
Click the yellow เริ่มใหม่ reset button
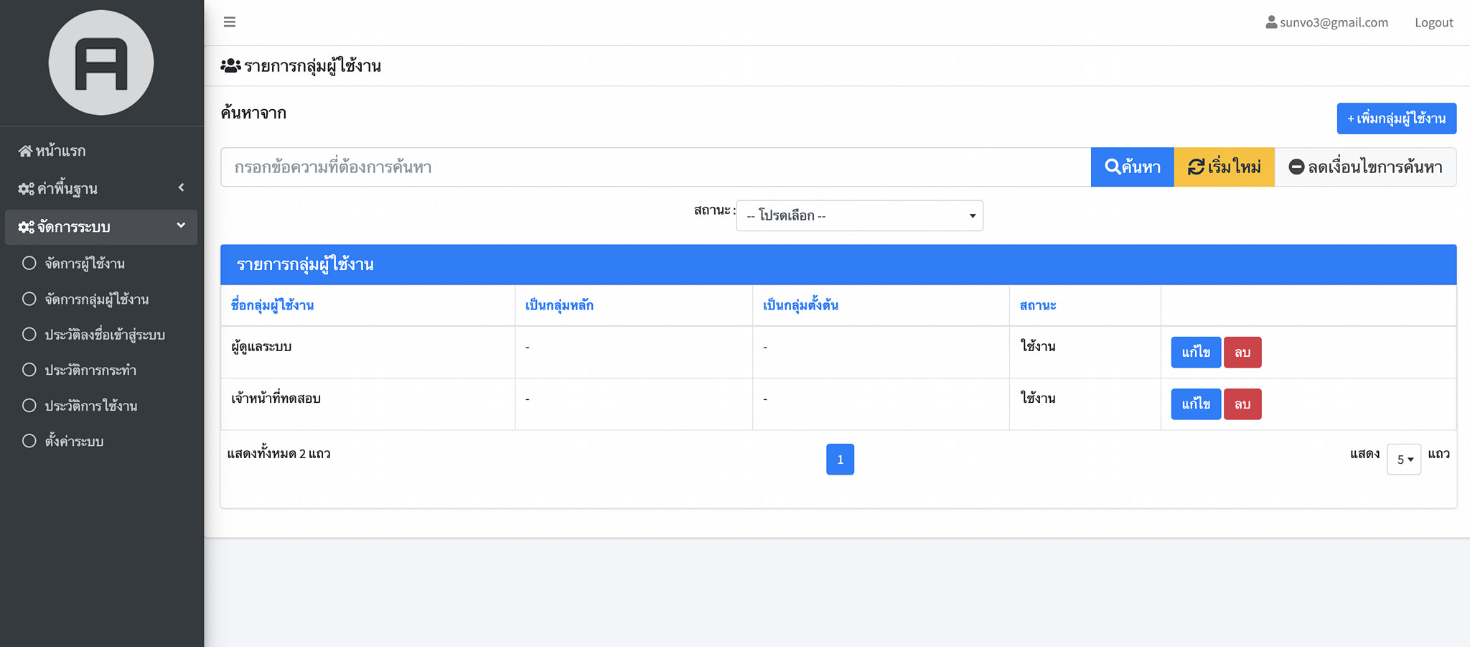coord(1224,167)
